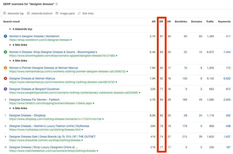Click Bloomingdale's keywords count 7,454

click(x=227, y=52)
